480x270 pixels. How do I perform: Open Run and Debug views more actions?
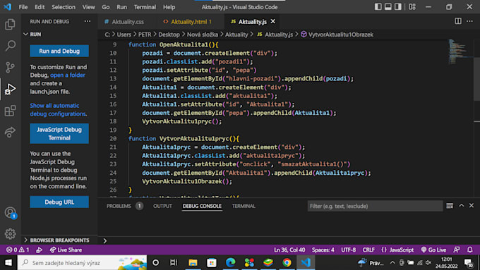click(88, 21)
